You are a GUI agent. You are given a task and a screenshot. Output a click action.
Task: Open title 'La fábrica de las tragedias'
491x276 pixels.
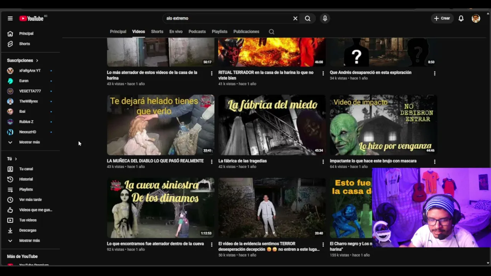(242, 161)
